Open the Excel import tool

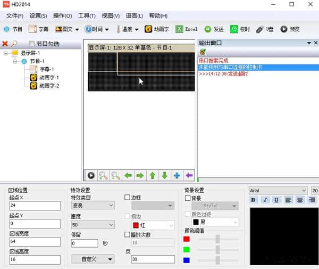click(180, 29)
